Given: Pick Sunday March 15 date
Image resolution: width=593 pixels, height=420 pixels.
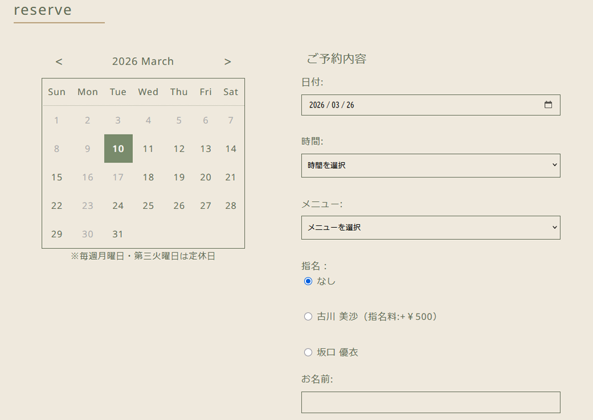Looking at the screenshot, I should [x=57, y=177].
